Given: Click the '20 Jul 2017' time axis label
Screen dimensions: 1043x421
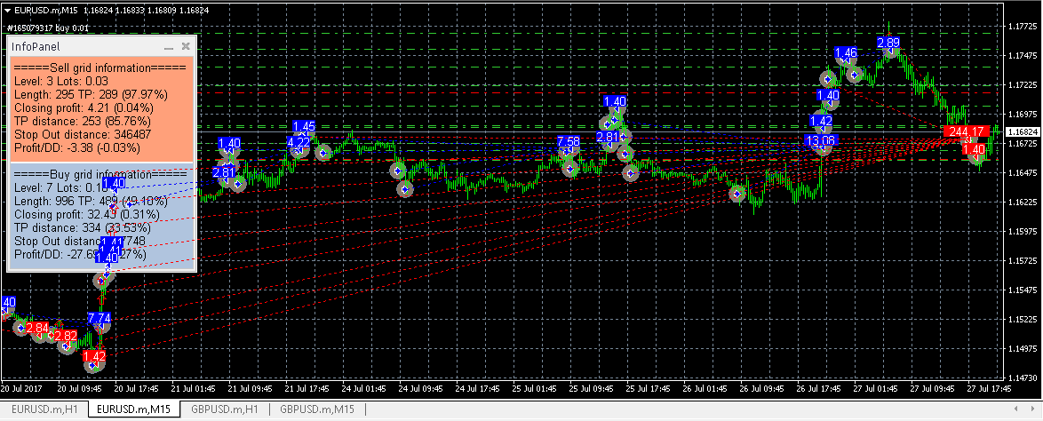Looking at the screenshot, I should (x=22, y=388).
